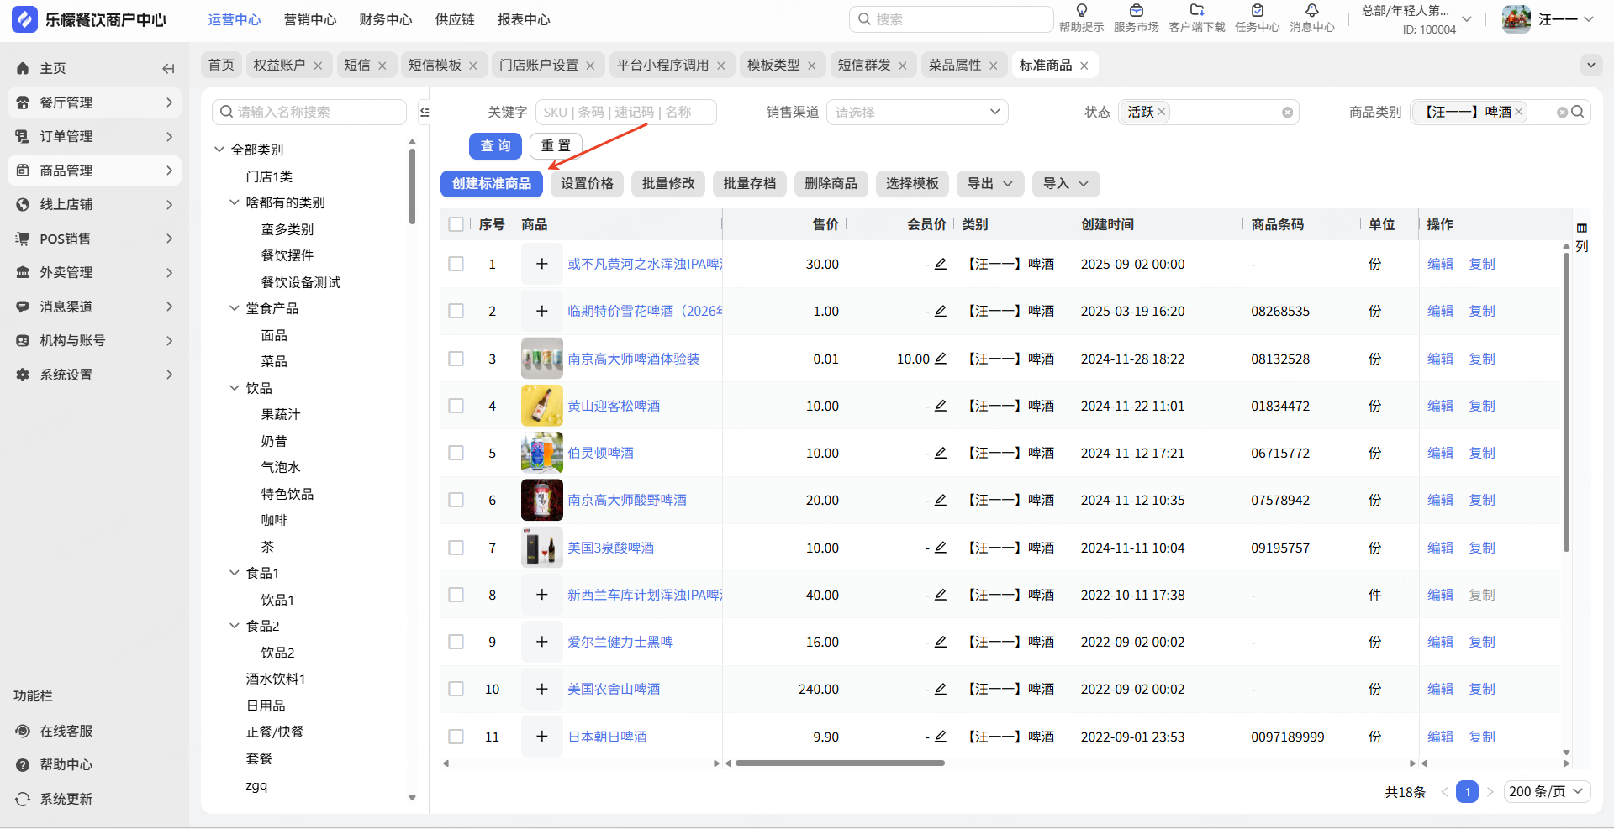Screen dimensions: 1614x829
Task: Open 报表中心 top menu
Action: [524, 19]
